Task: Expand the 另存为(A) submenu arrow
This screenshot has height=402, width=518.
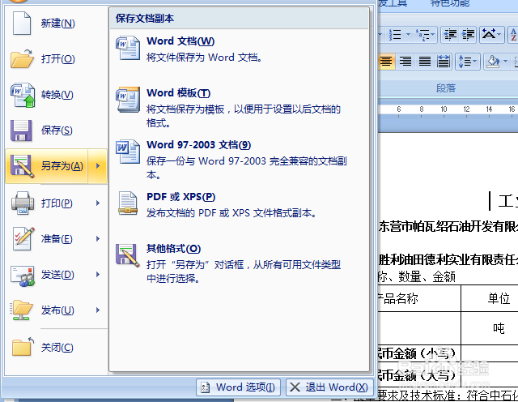Action: pyautogui.click(x=98, y=166)
